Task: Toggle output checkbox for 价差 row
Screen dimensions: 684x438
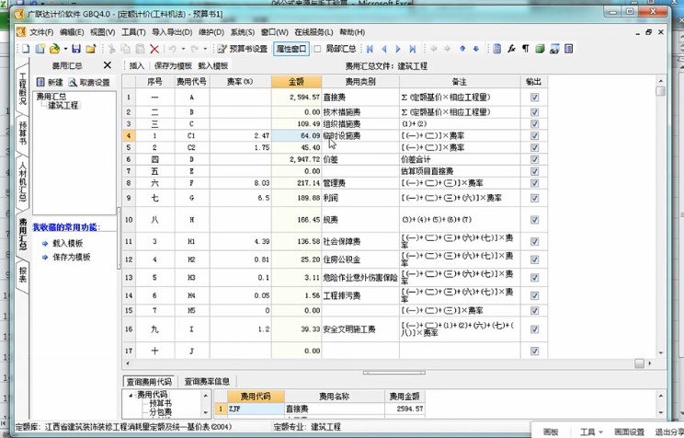Action: click(x=534, y=159)
